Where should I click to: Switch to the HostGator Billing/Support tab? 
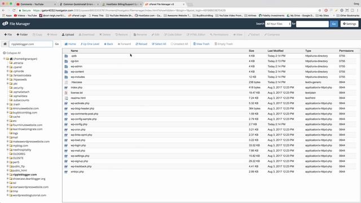pos(122,4)
